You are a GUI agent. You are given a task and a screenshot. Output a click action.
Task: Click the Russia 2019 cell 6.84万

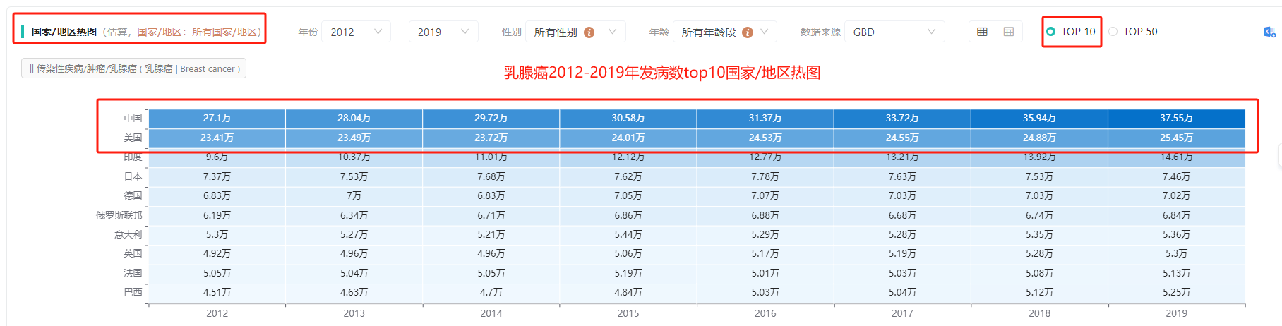point(1176,215)
